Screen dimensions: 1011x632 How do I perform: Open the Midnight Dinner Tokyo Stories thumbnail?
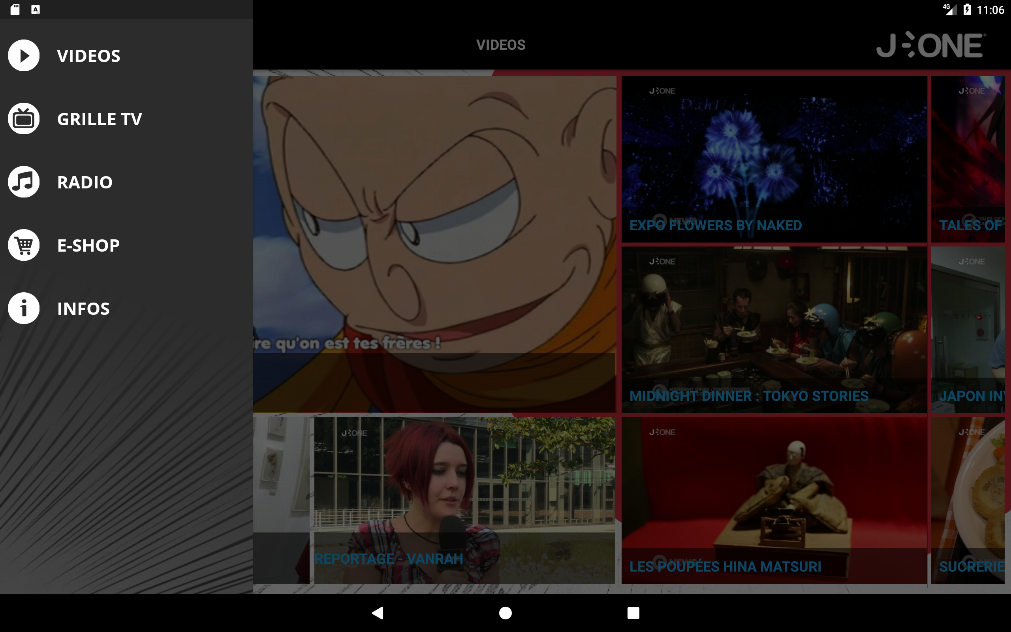[774, 330]
